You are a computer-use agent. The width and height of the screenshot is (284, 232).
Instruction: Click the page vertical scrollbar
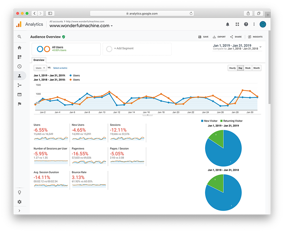[x=270, y=67]
